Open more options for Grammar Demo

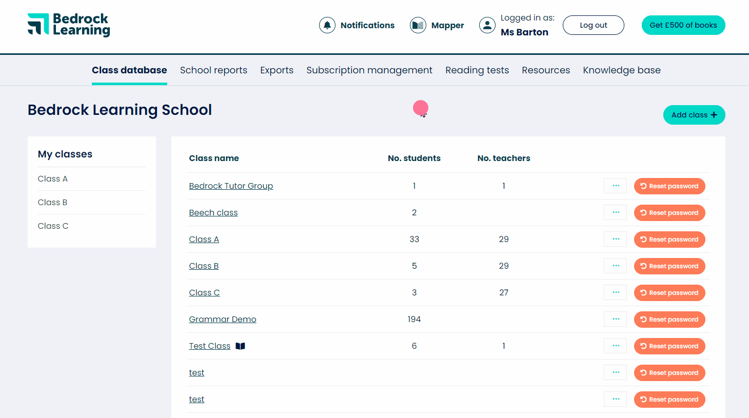point(616,319)
